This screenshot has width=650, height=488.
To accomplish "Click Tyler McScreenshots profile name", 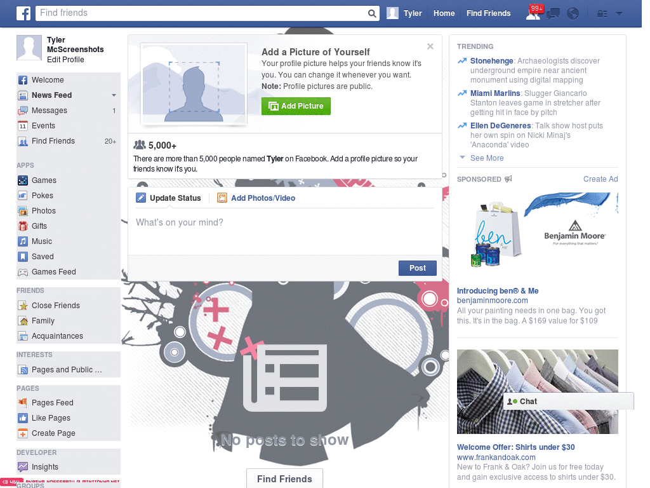I will [x=75, y=45].
